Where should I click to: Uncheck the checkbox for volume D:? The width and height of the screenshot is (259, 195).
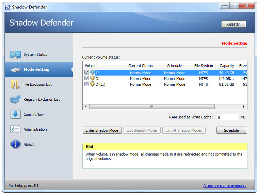click(x=86, y=78)
